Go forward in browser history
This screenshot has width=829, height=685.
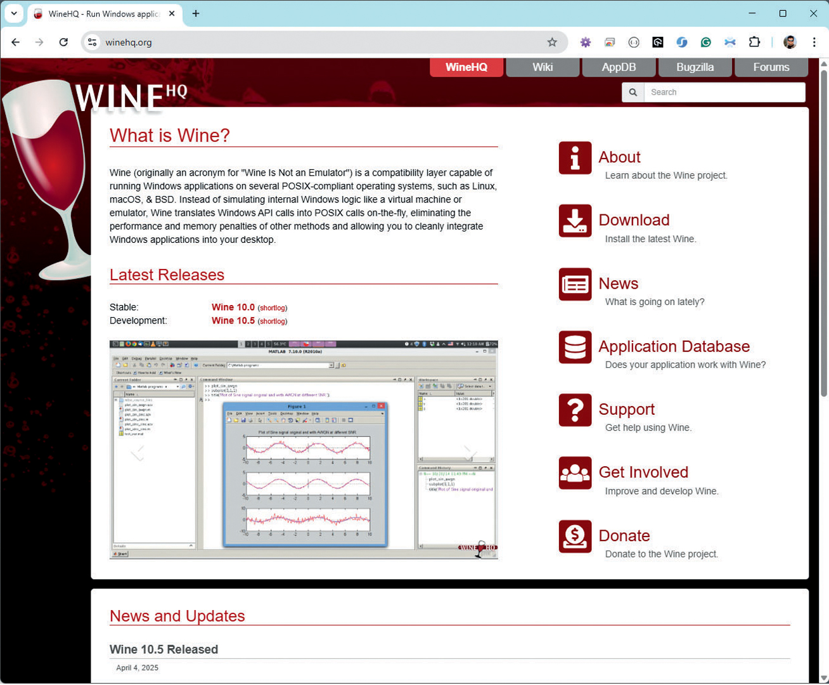click(39, 42)
